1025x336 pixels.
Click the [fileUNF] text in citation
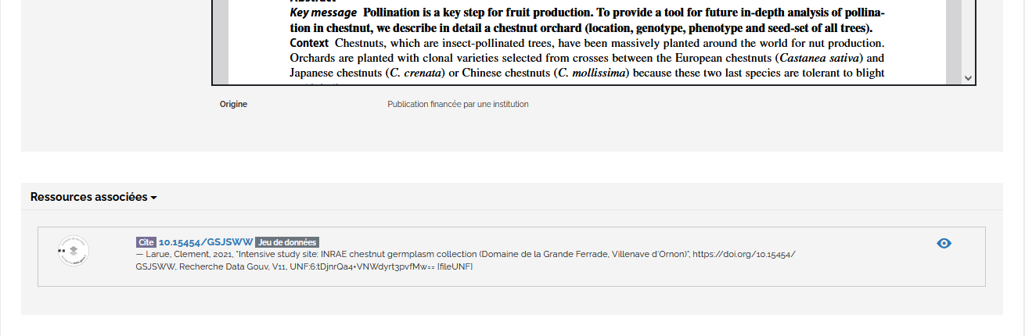point(455,267)
